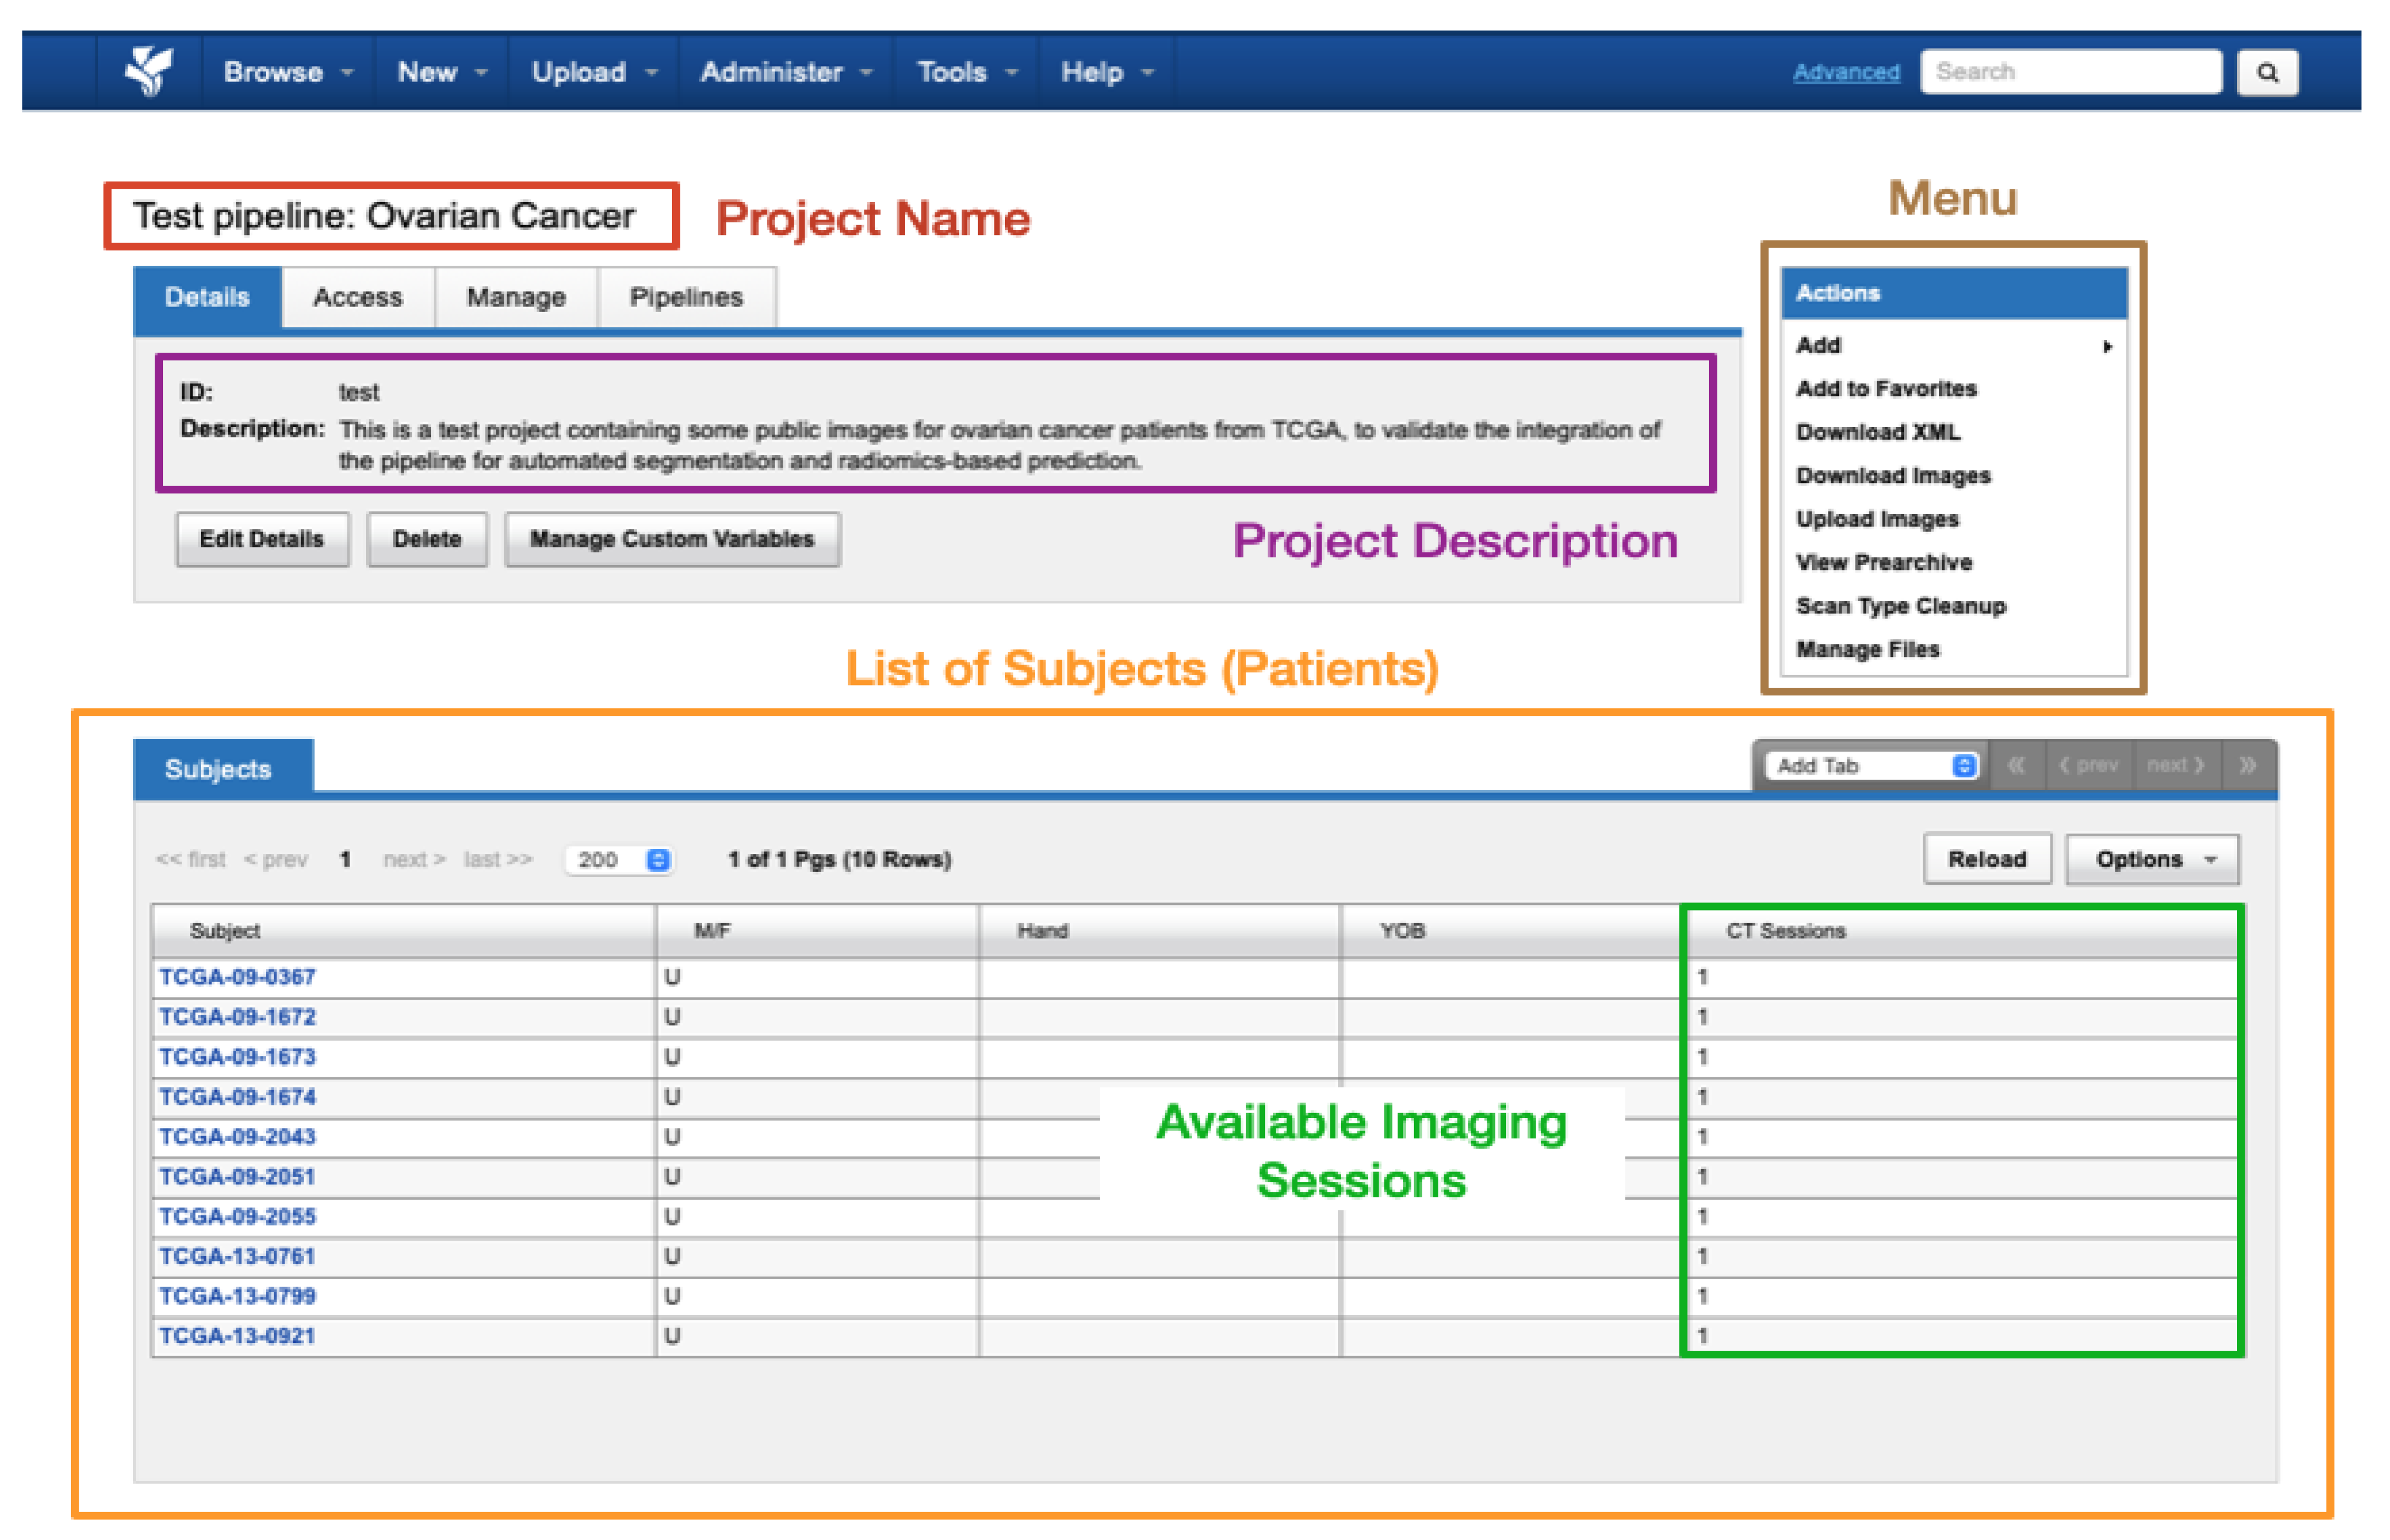Change the 200 rows-per-page selector
This screenshot has width=2390, height=1540.
pos(620,859)
